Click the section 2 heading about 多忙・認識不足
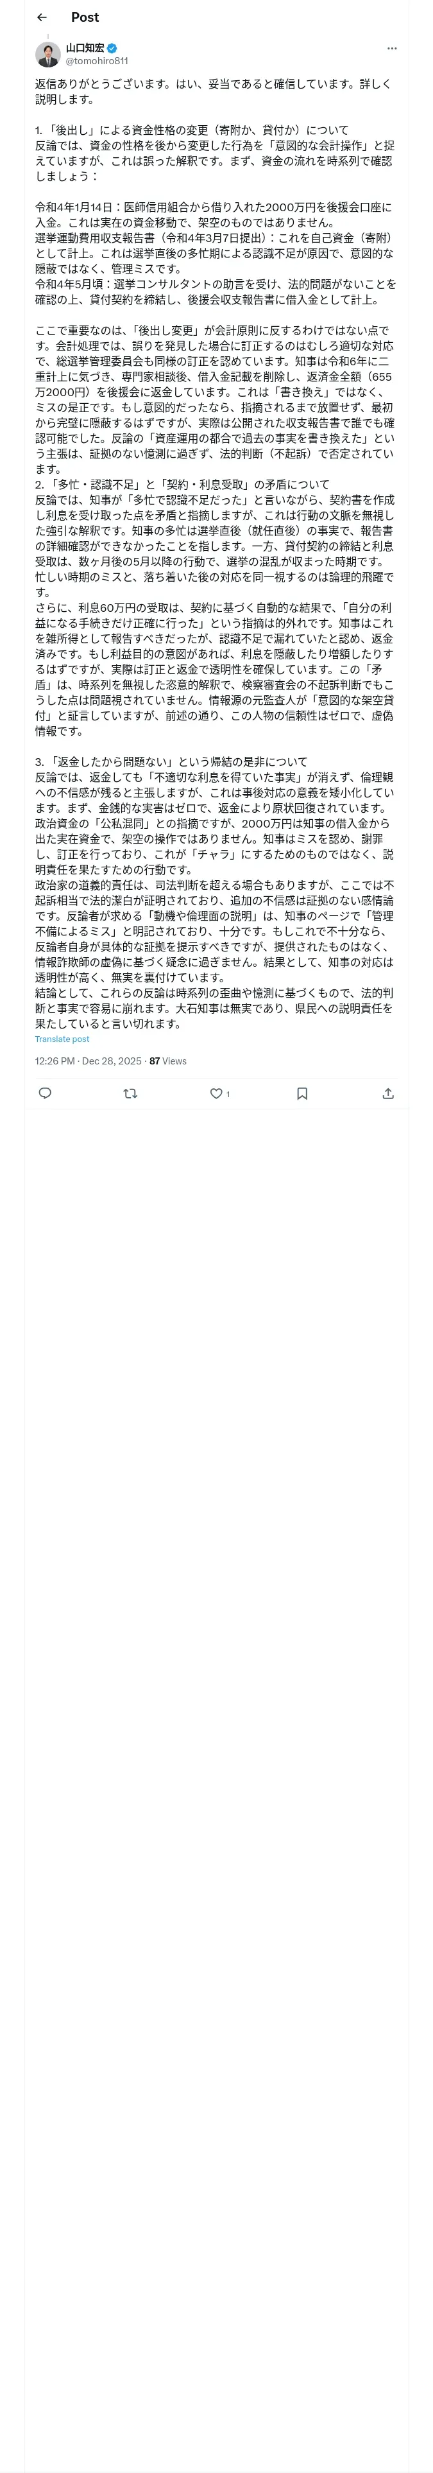The width and height of the screenshot is (433, 2473). tap(182, 484)
